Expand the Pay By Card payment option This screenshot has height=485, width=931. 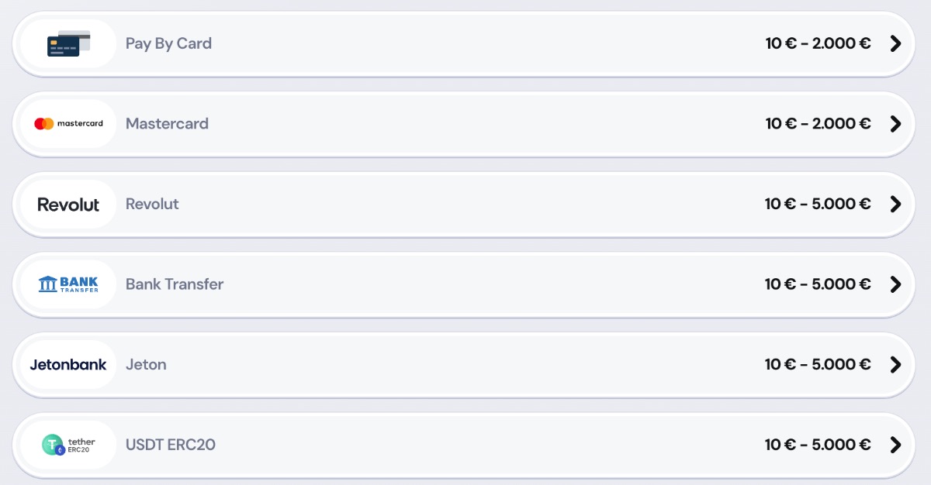click(895, 43)
